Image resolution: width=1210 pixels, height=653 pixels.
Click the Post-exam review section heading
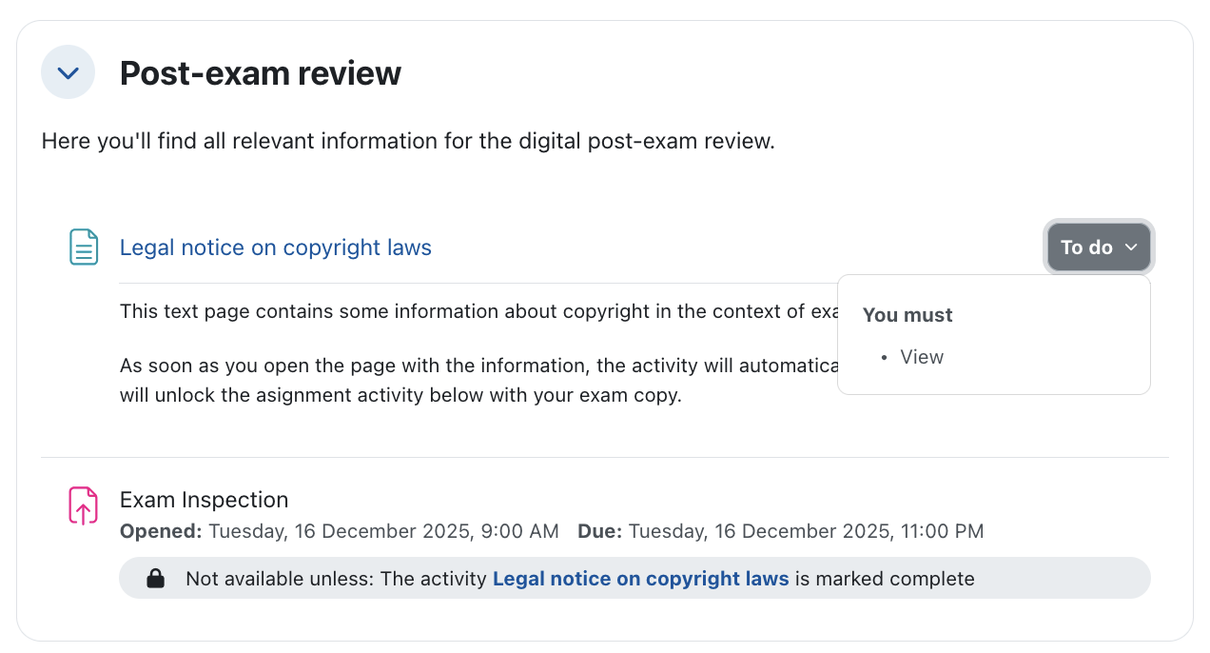click(260, 73)
